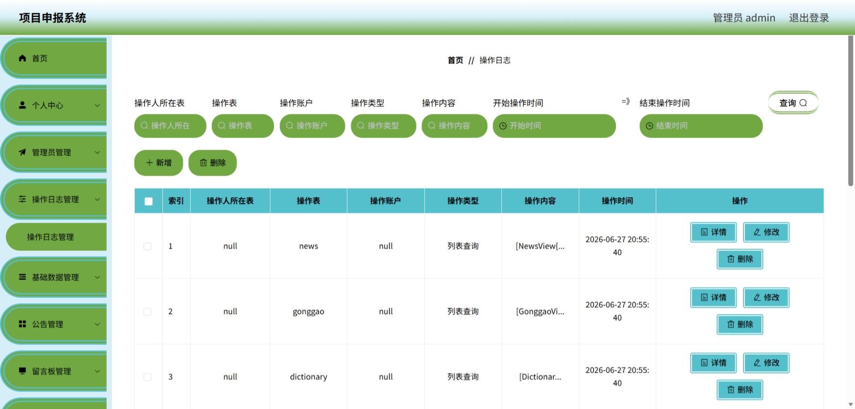
Task: Click the grid icon for 公告管理
Action: pyautogui.click(x=22, y=324)
